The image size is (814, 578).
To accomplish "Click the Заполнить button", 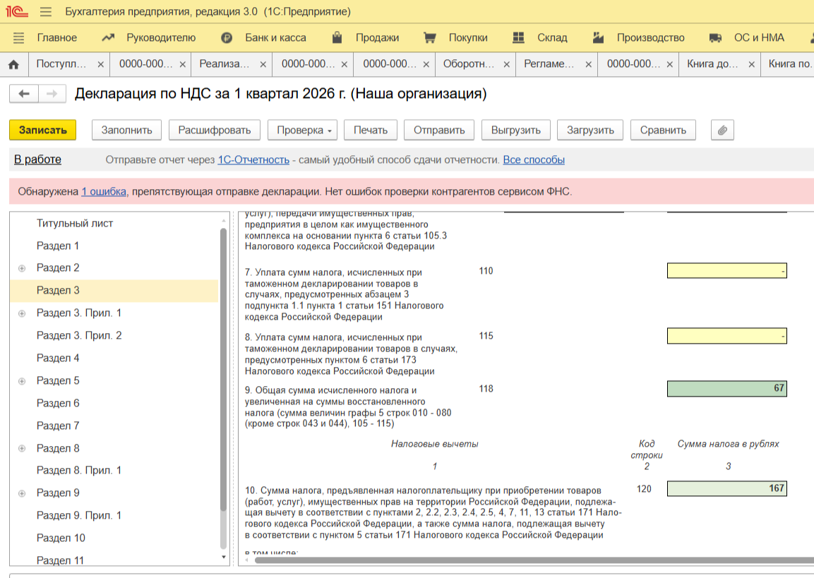I will pos(127,130).
